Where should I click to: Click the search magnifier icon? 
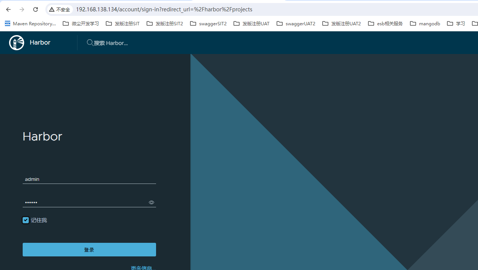pyautogui.click(x=90, y=43)
